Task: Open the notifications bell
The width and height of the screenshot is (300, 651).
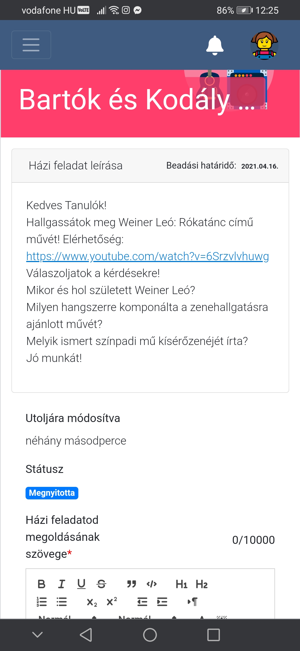Action: tap(215, 45)
